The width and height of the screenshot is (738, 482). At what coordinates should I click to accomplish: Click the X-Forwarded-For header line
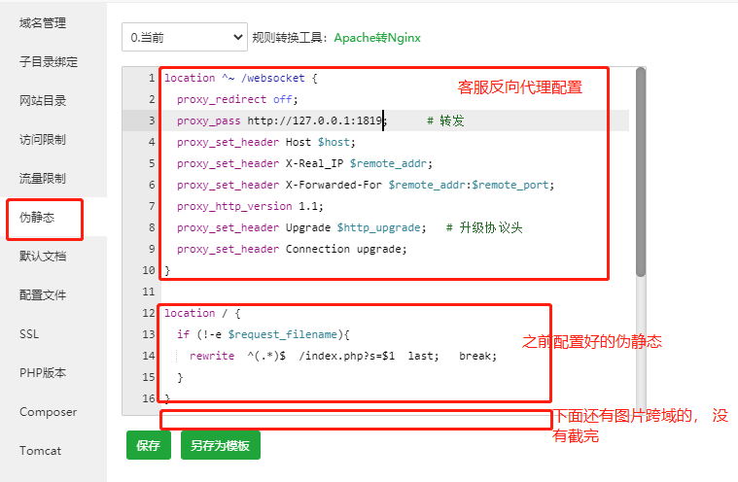point(366,185)
